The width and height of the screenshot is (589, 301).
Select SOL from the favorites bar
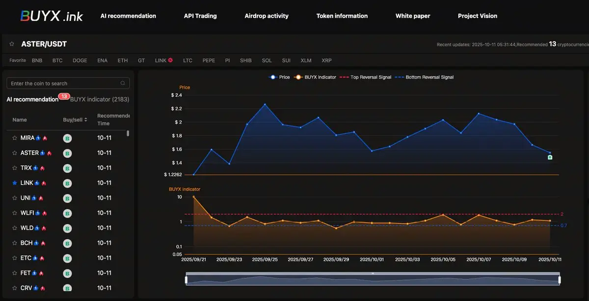coord(267,60)
